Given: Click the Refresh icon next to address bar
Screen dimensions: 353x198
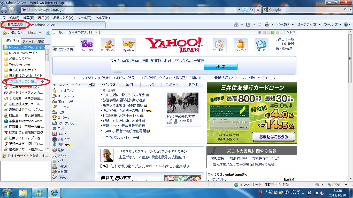Looking at the screenshot, I should point(251,10).
